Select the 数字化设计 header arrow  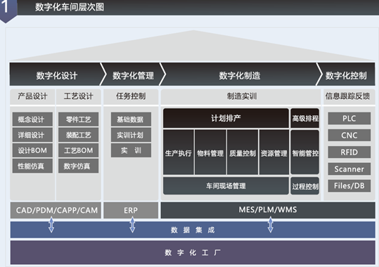tap(57, 74)
